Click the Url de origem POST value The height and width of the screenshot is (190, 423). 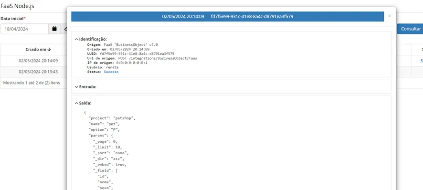(x=158, y=58)
